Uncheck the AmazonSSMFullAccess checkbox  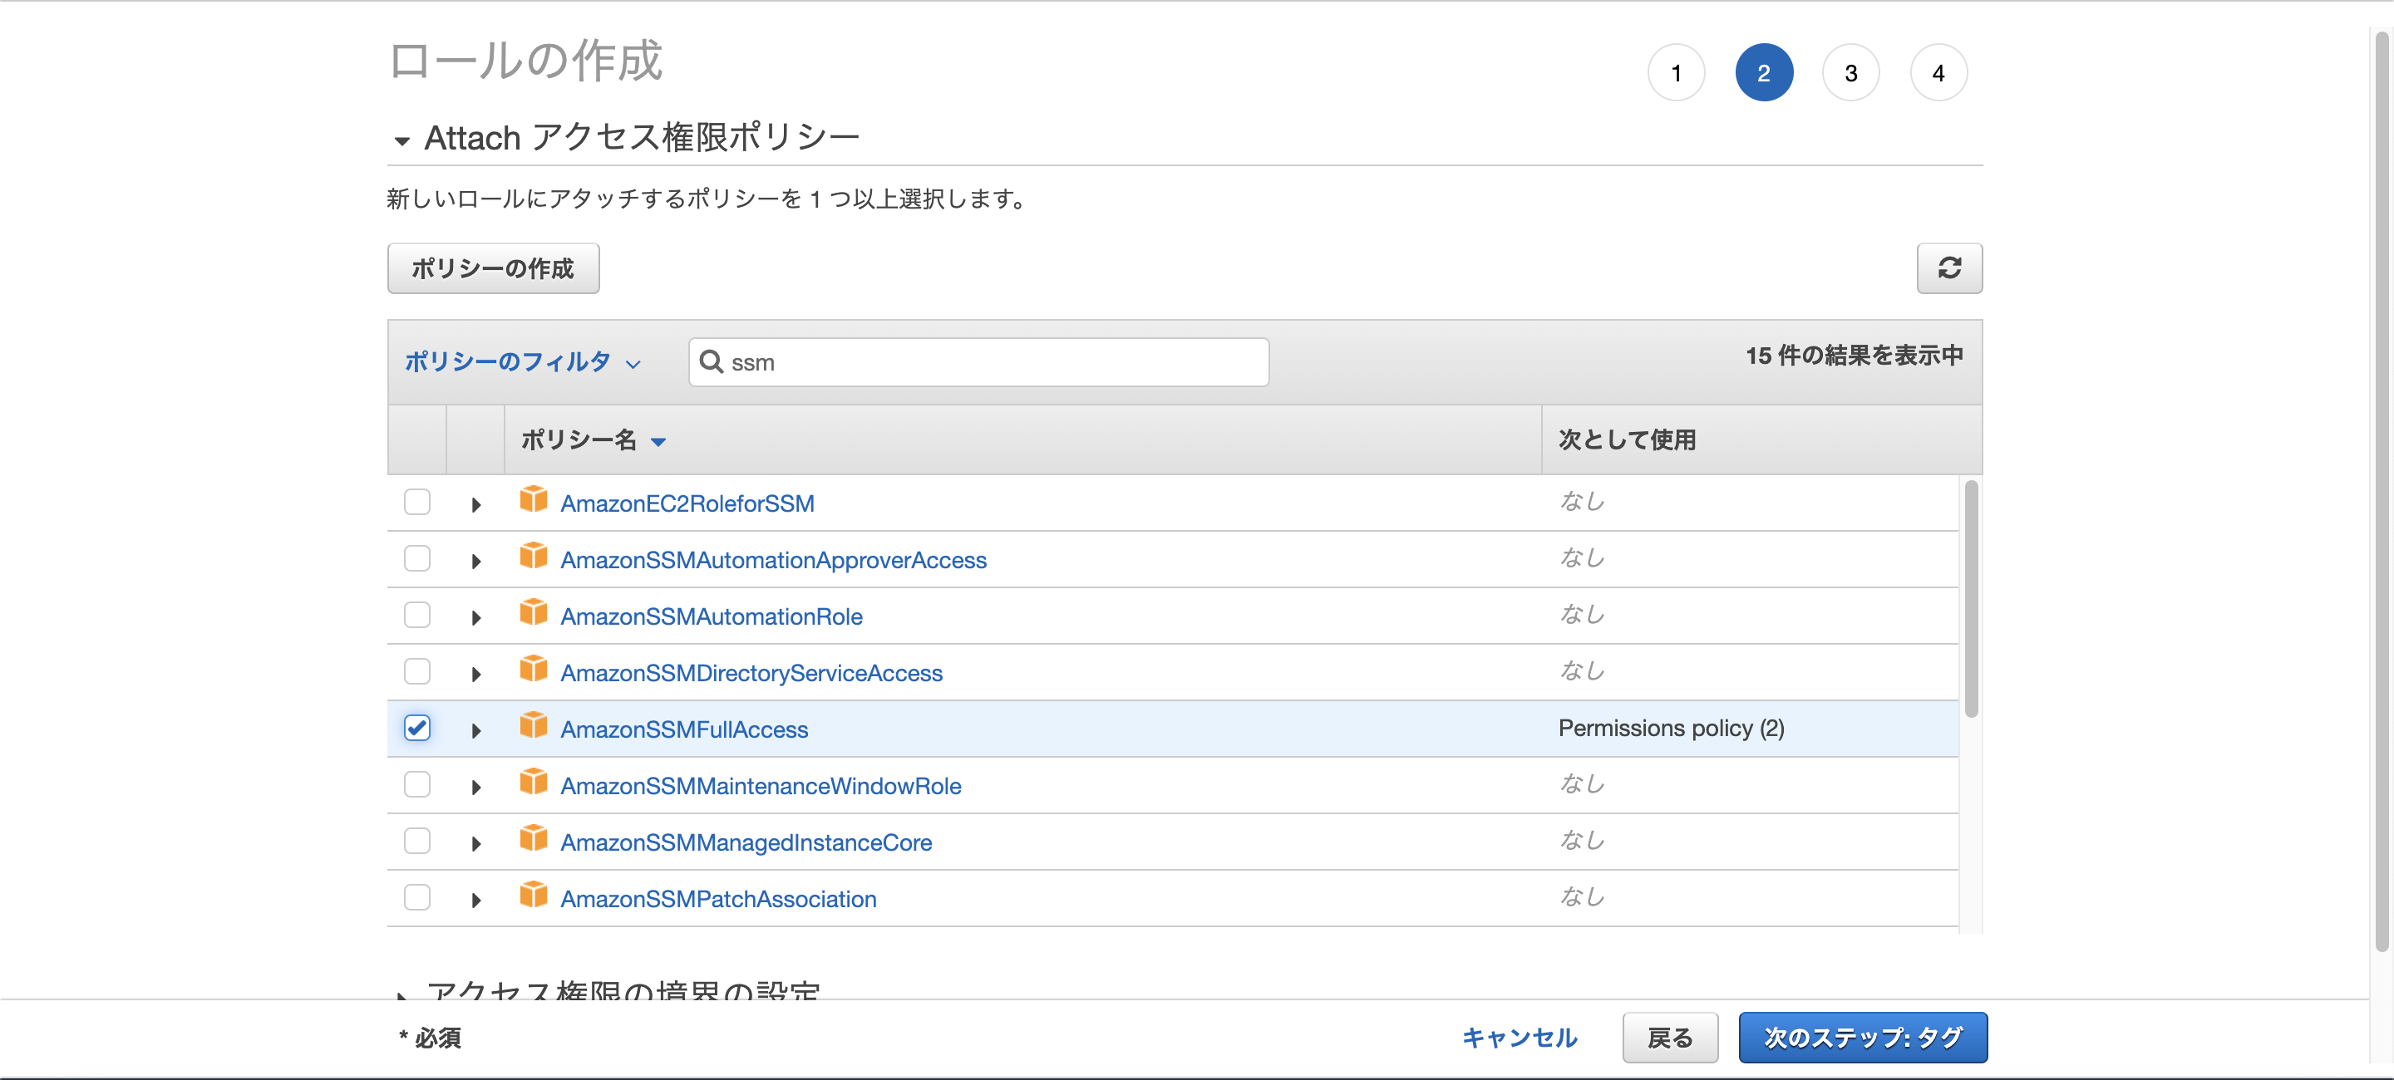point(417,728)
